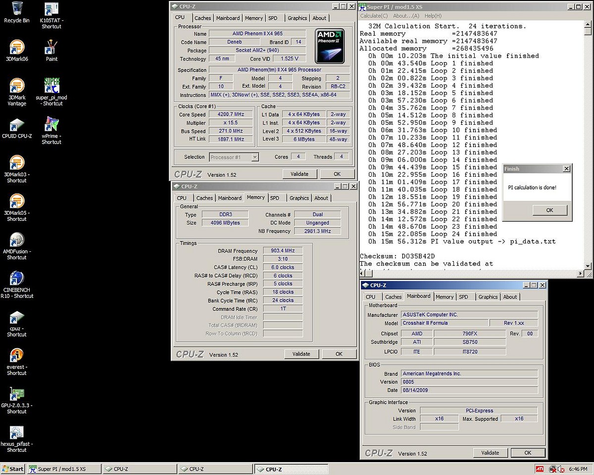Click Super PI scrollbar up arrow
The image size is (594, 475).
point(588,25)
